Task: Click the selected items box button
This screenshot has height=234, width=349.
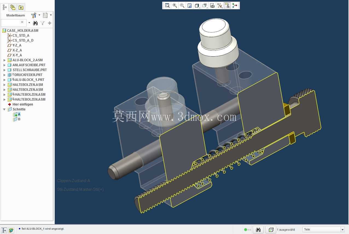Action: (271, 230)
